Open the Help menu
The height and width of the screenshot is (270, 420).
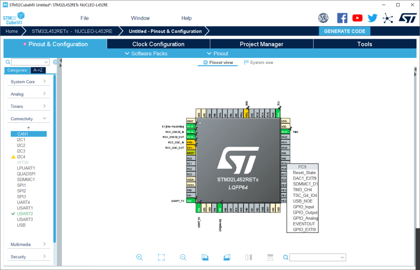coord(186,18)
